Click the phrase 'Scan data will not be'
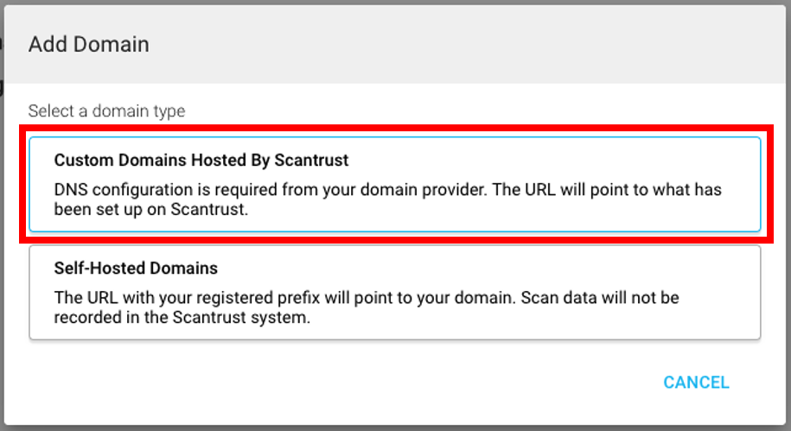 (605, 298)
